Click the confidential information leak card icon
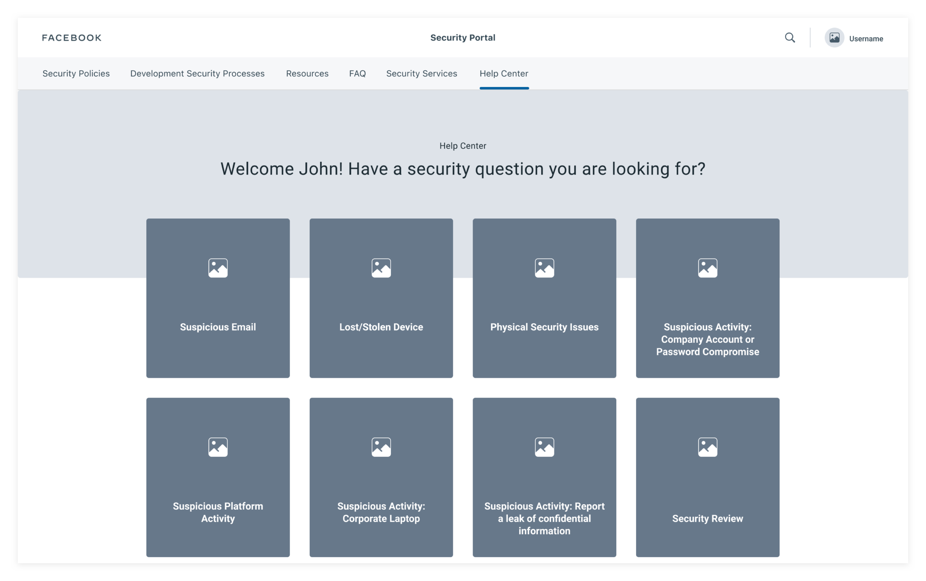926x581 pixels. coord(544,447)
